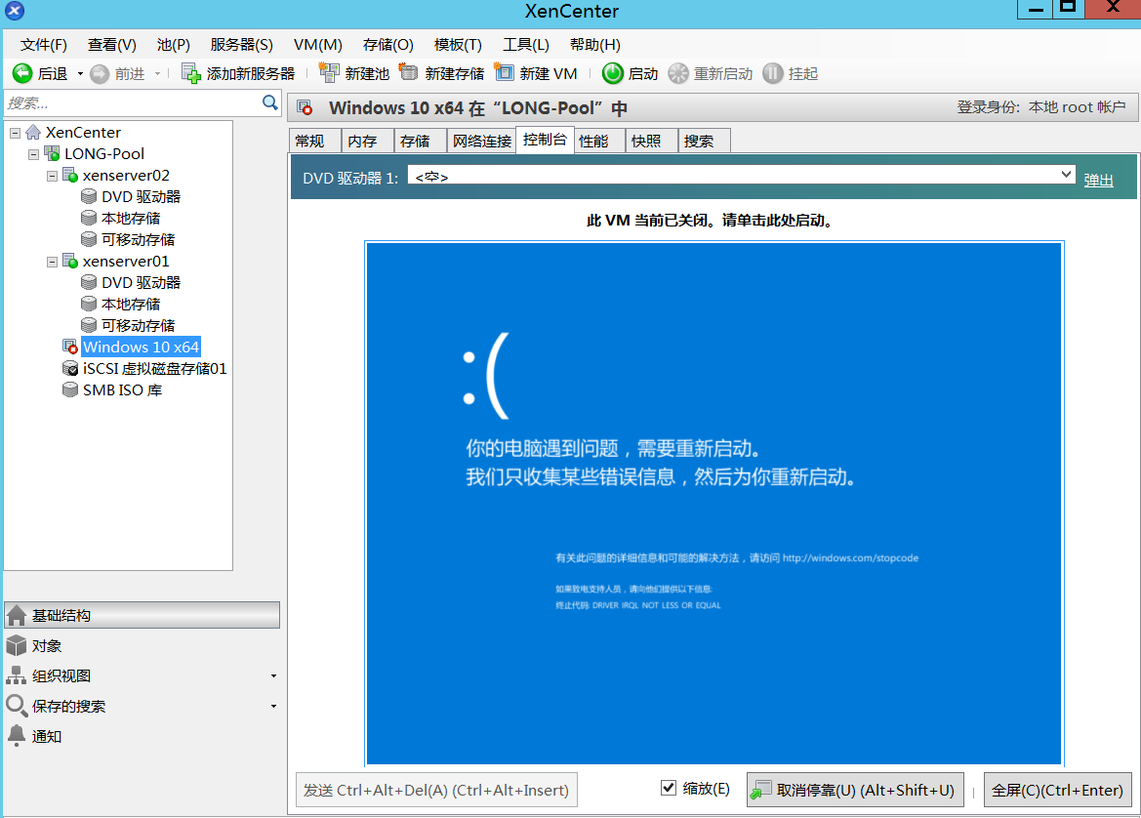Open the View (V) menu
The image size is (1141, 818).
click(x=111, y=45)
